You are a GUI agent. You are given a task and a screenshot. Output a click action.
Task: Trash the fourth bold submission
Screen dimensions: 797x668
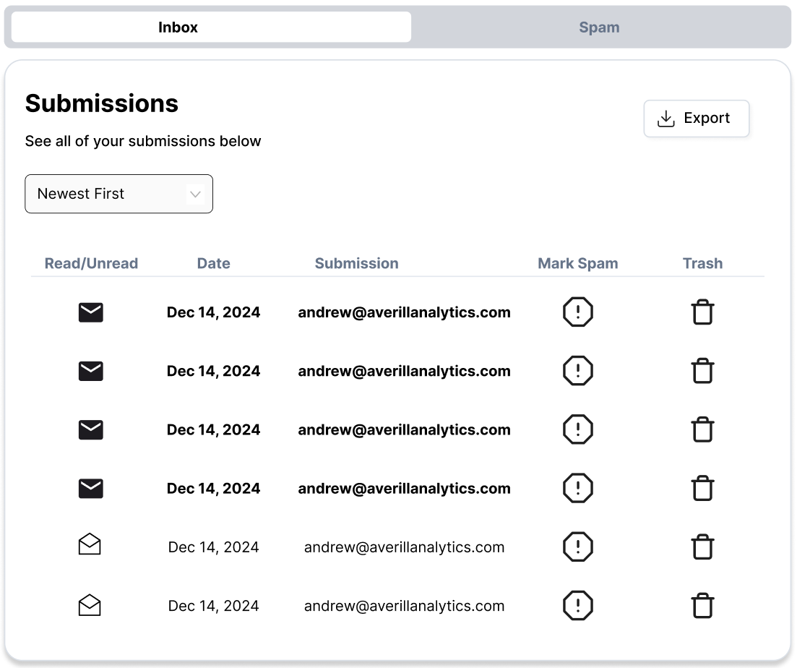click(x=702, y=488)
